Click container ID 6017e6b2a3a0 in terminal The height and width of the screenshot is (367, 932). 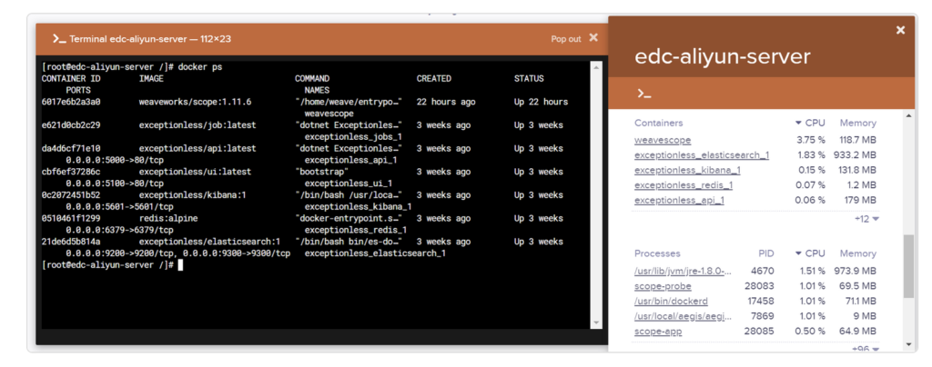71,102
